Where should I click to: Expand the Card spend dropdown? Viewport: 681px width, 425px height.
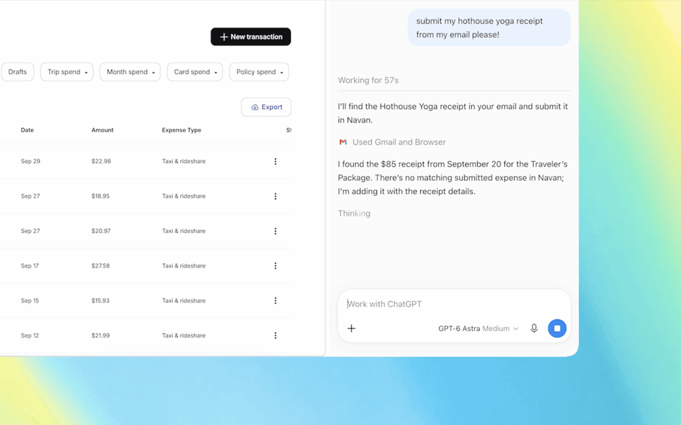tap(195, 72)
